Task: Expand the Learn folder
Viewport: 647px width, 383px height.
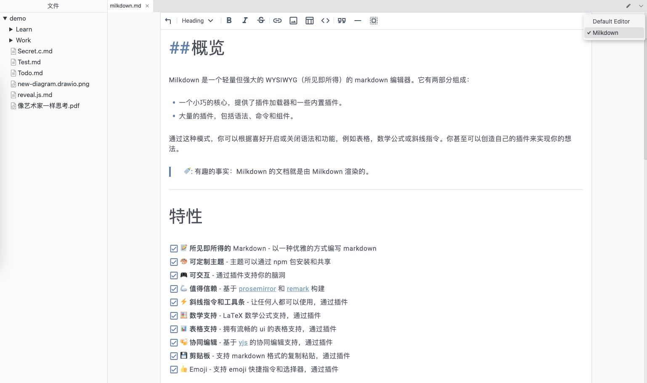Action: [x=11, y=29]
